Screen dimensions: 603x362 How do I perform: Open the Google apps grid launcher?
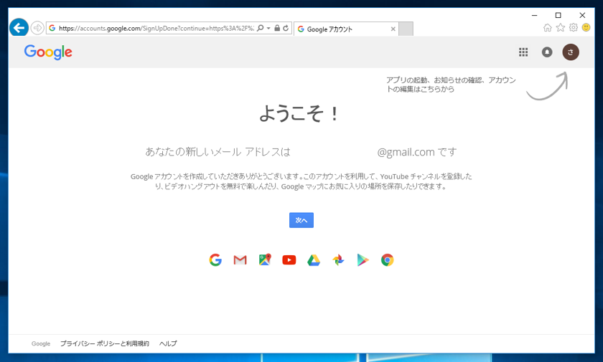(x=523, y=52)
